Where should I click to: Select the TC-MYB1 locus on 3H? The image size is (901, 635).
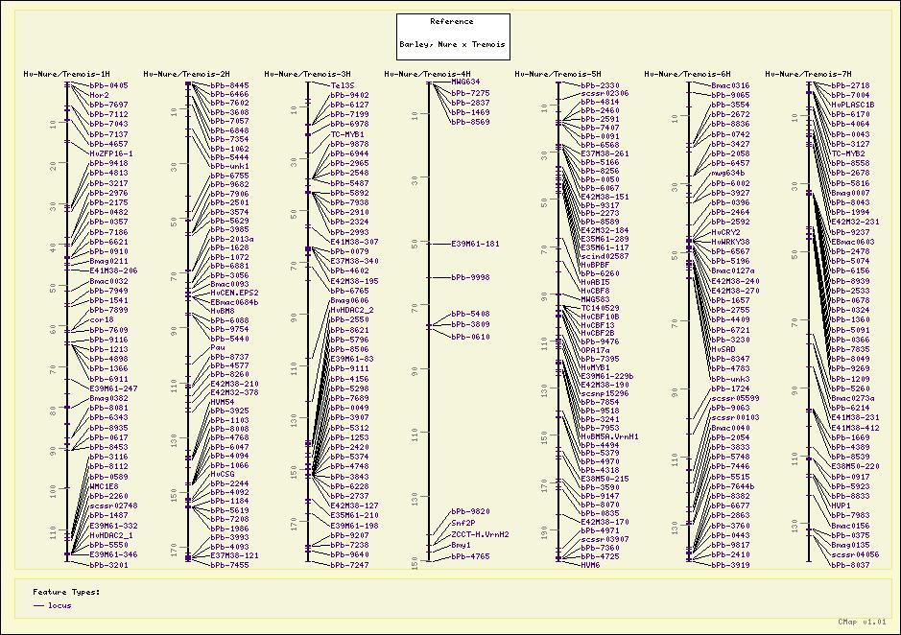coord(347,134)
